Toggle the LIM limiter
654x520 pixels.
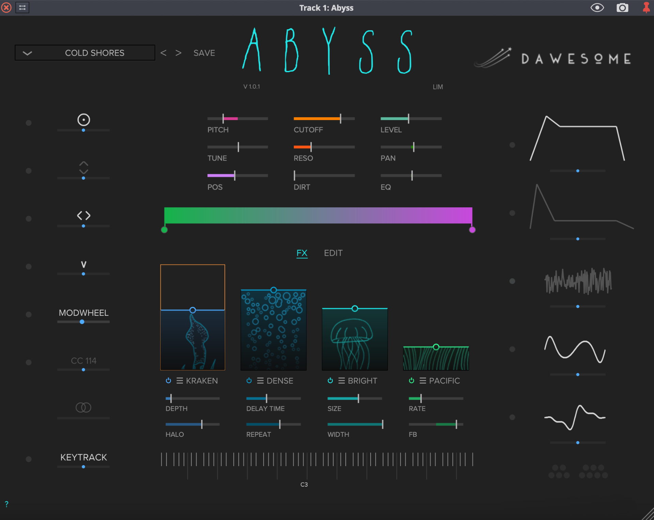pyautogui.click(x=438, y=87)
